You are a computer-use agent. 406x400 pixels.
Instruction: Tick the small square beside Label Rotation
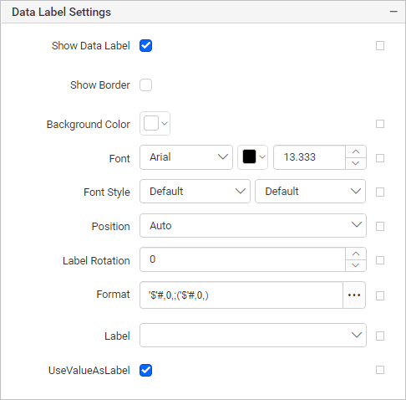(x=380, y=260)
